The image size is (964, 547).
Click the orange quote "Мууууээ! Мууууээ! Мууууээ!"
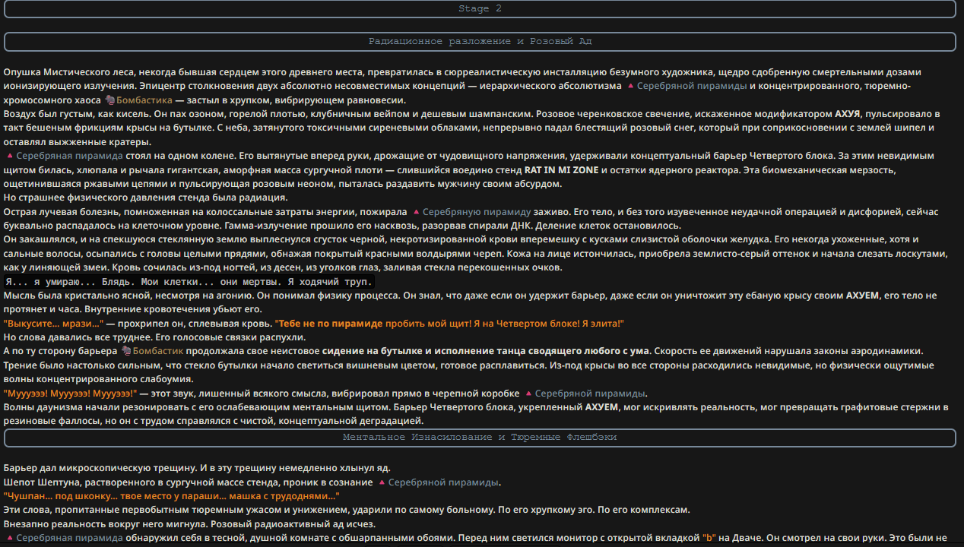tap(70, 394)
